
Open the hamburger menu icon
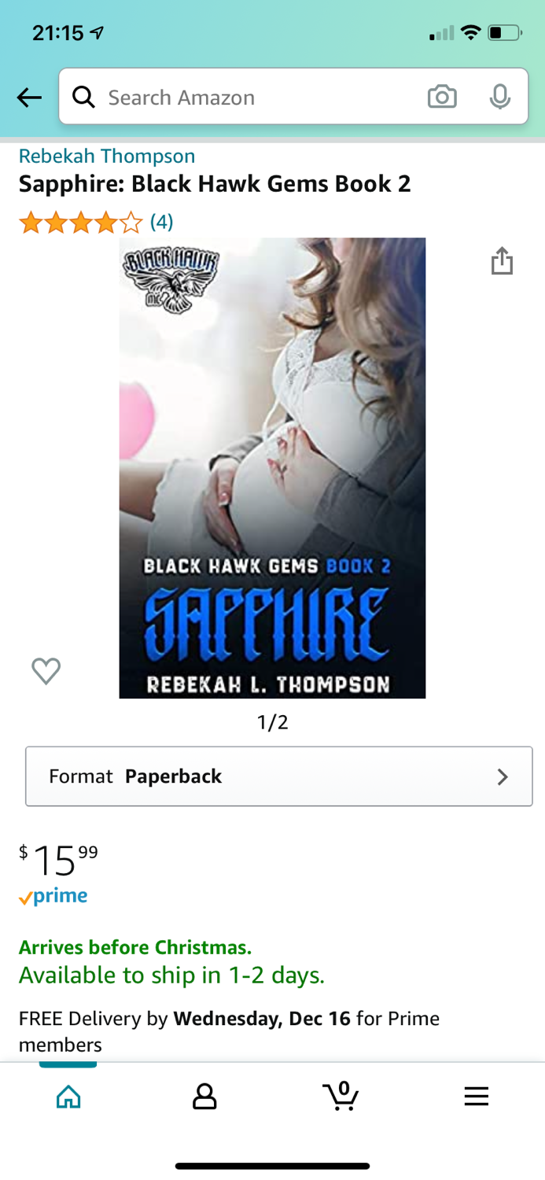(477, 1096)
